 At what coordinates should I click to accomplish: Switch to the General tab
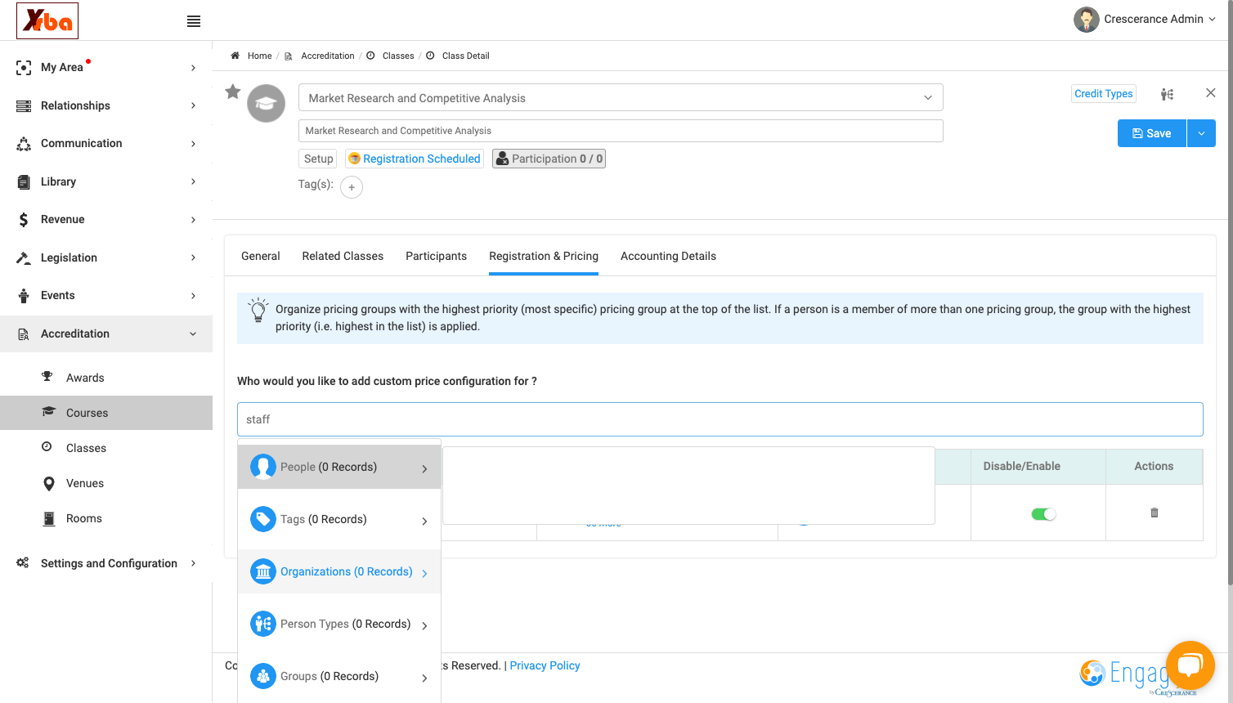click(261, 256)
